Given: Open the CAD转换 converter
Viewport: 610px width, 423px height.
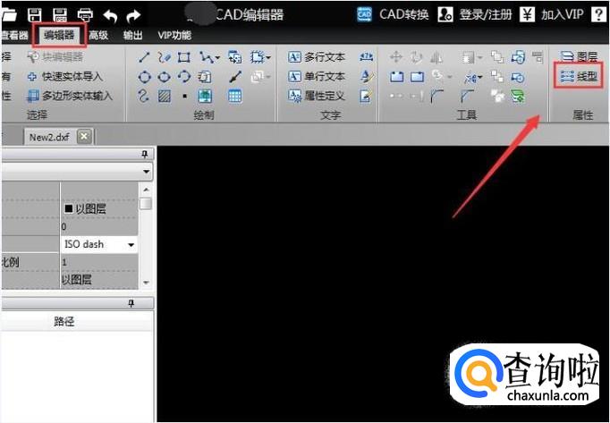Looking at the screenshot, I should click(393, 15).
